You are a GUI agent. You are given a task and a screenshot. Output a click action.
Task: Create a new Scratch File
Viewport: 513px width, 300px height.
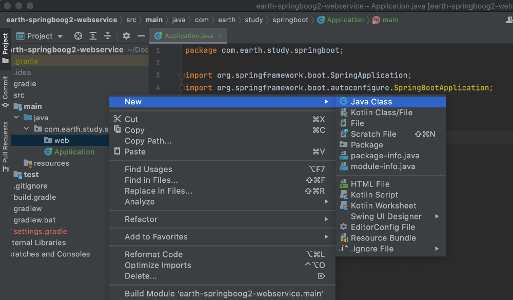click(x=391, y=134)
